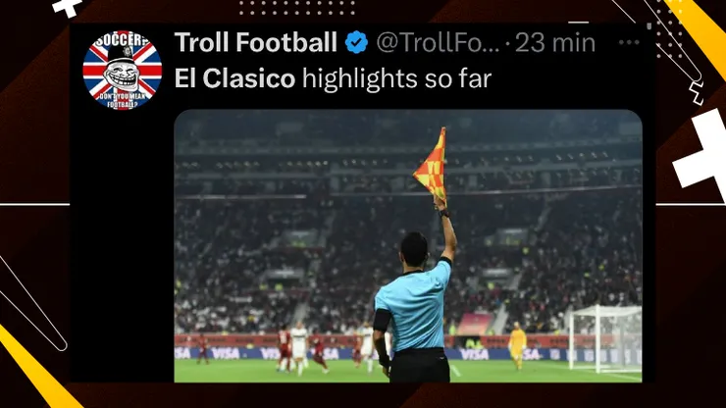Click the 23 min timestamp
The height and width of the screenshot is (408, 726).
[x=555, y=42]
